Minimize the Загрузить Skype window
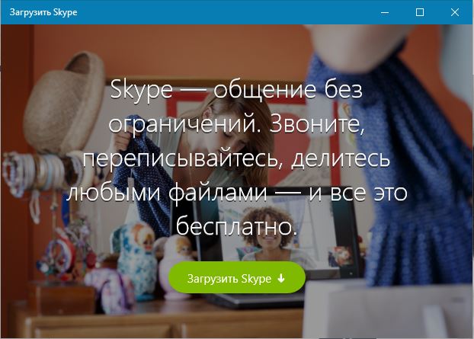This screenshot has width=474, height=339. tap(385, 12)
